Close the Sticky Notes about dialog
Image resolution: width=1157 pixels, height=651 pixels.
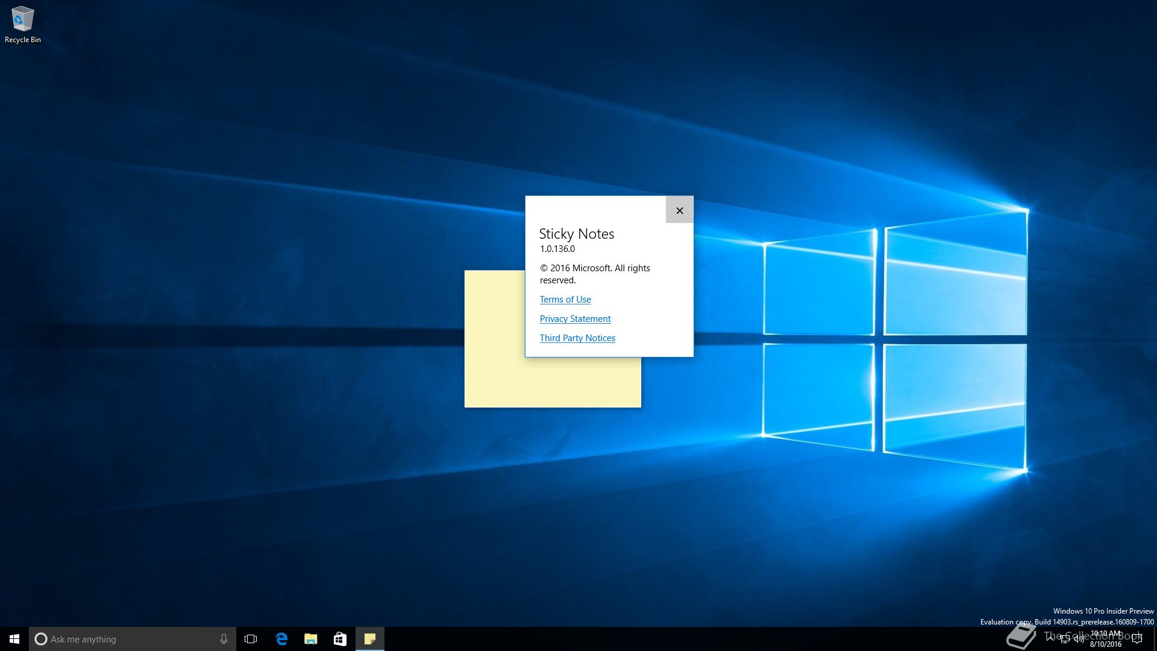679,210
